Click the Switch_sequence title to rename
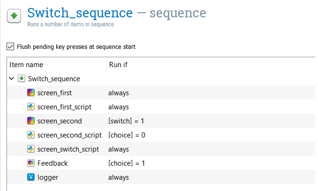 80,13
